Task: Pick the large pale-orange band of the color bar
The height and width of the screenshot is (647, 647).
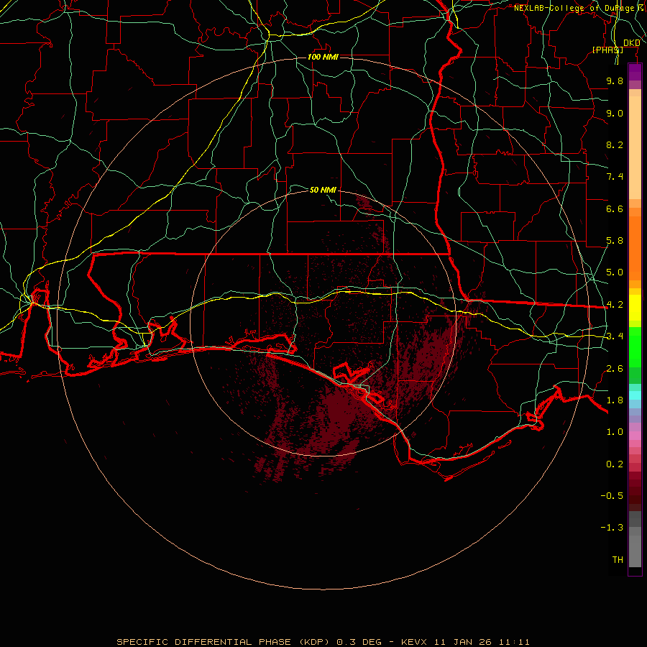Action: 635,147
